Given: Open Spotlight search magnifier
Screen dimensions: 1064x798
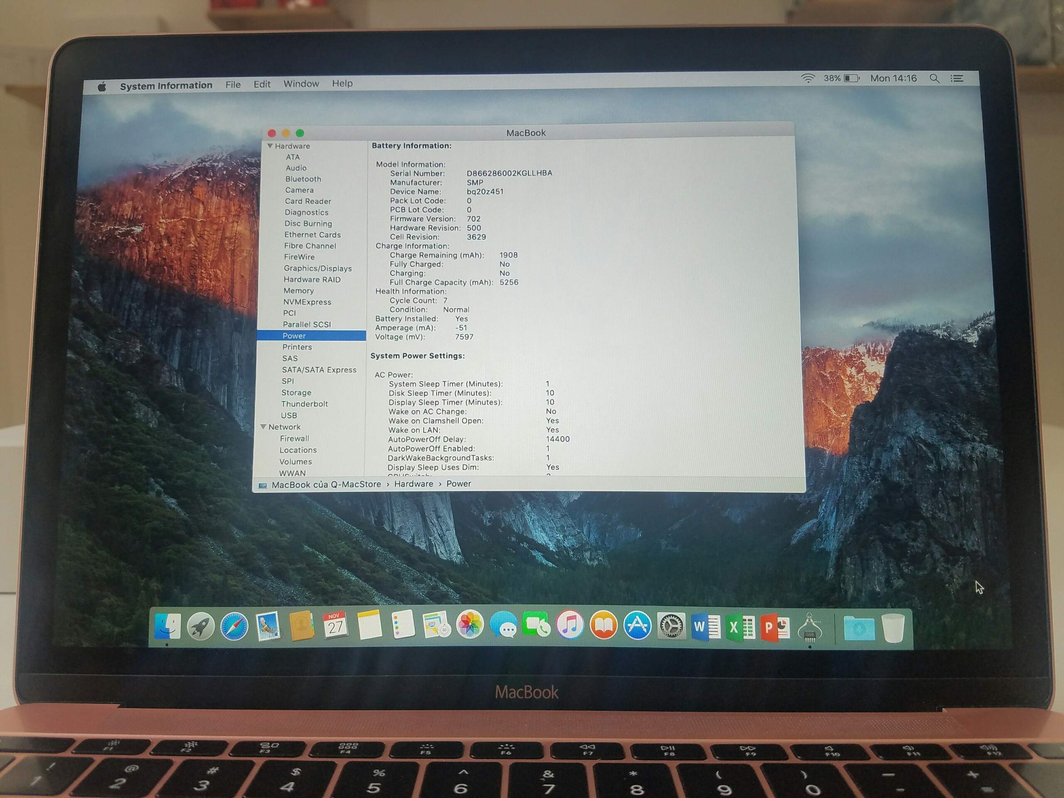Looking at the screenshot, I should click(x=934, y=78).
